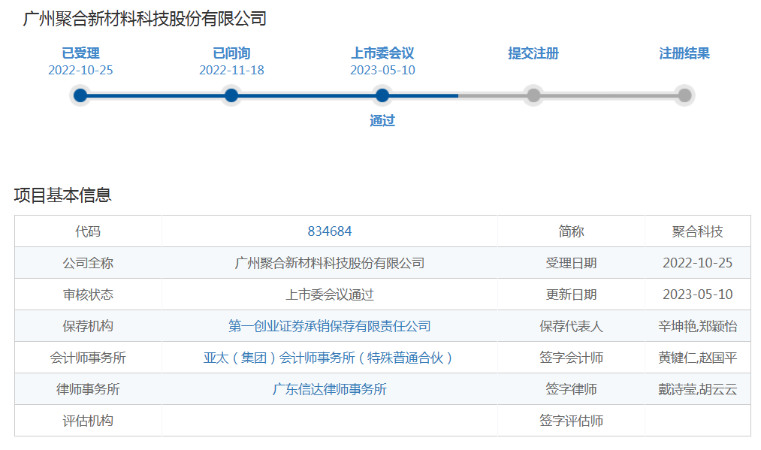761x450 pixels.
Task: Click the 签字律师 label cell
Action: coord(571,389)
